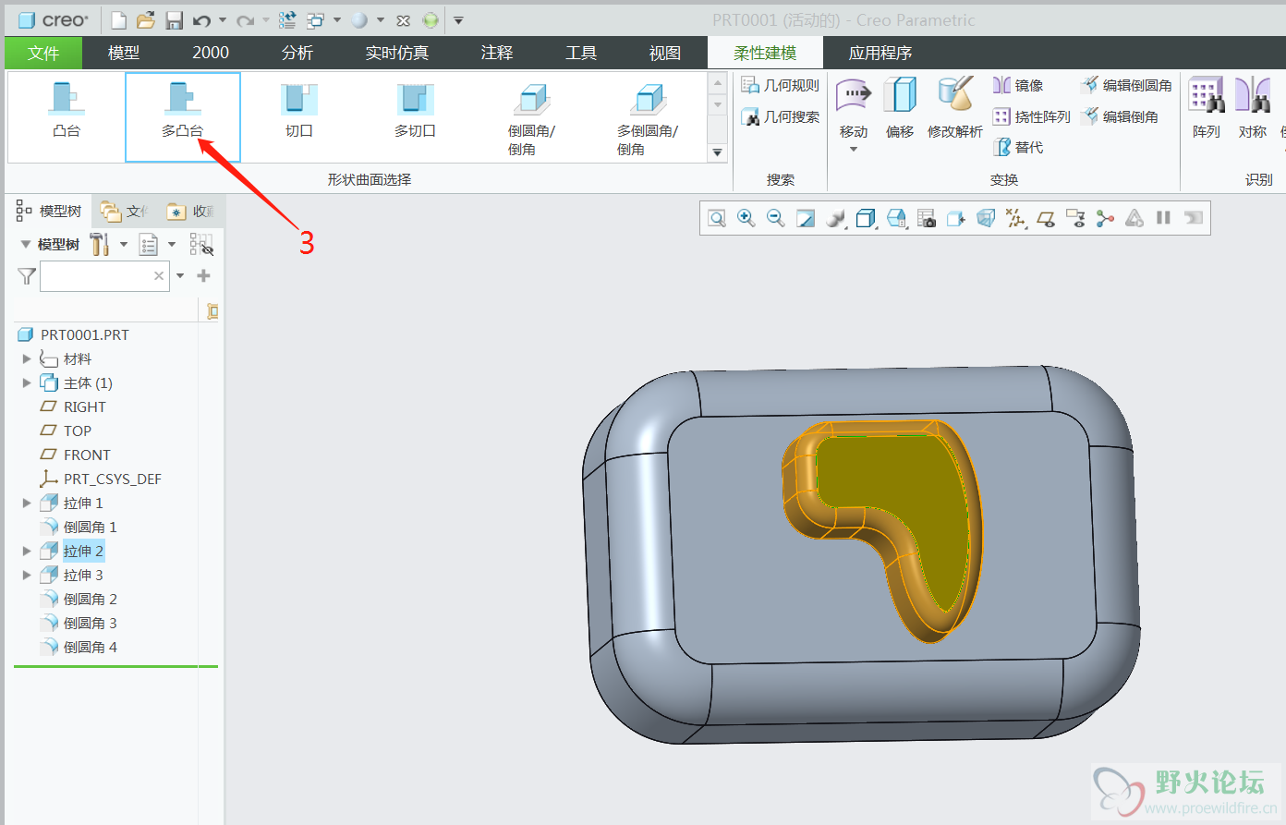This screenshot has width=1286, height=825.
Task: Open the undo history dropdown arrow
Action: pos(222,19)
